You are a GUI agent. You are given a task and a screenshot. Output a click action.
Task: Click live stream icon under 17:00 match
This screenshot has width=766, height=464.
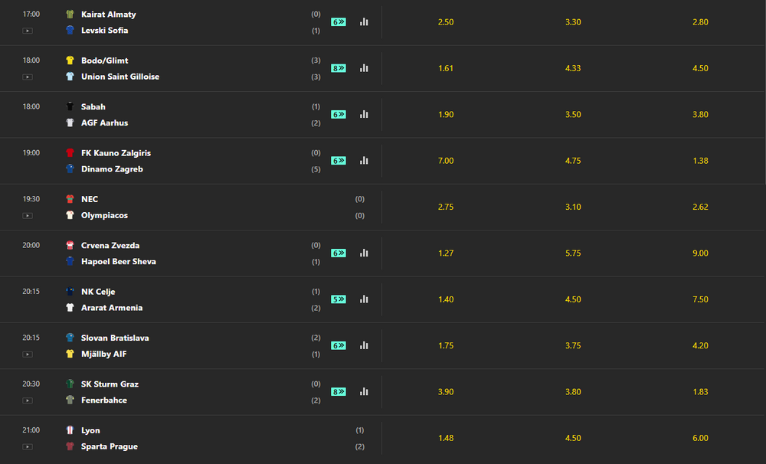28,31
